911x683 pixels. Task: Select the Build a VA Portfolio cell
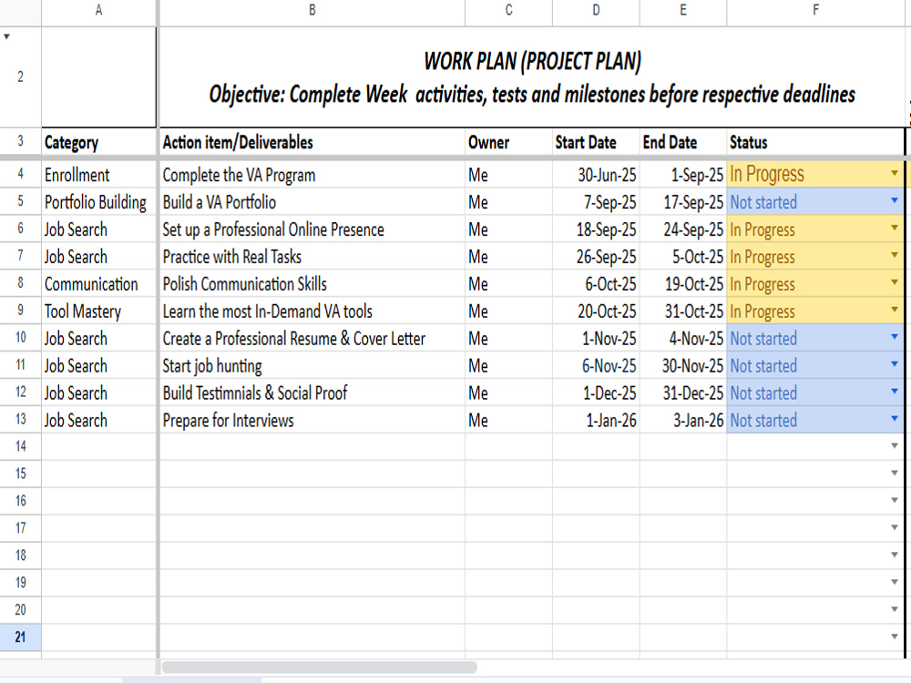pos(312,201)
